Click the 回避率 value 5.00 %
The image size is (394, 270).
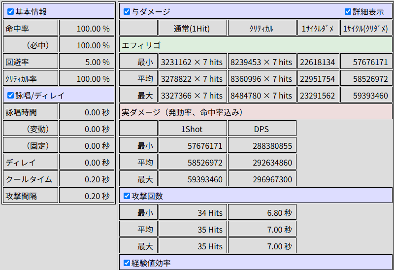87,62
